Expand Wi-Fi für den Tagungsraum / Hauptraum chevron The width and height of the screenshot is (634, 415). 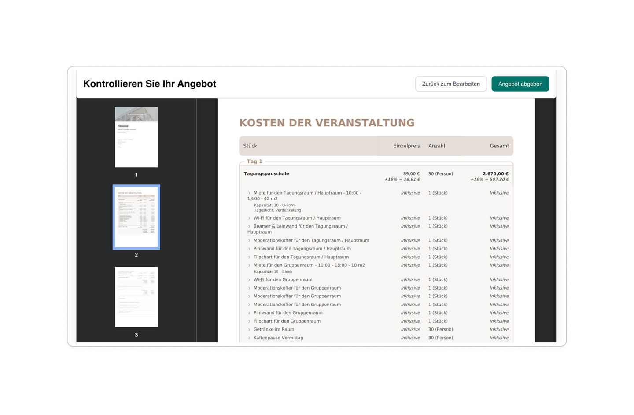249,218
